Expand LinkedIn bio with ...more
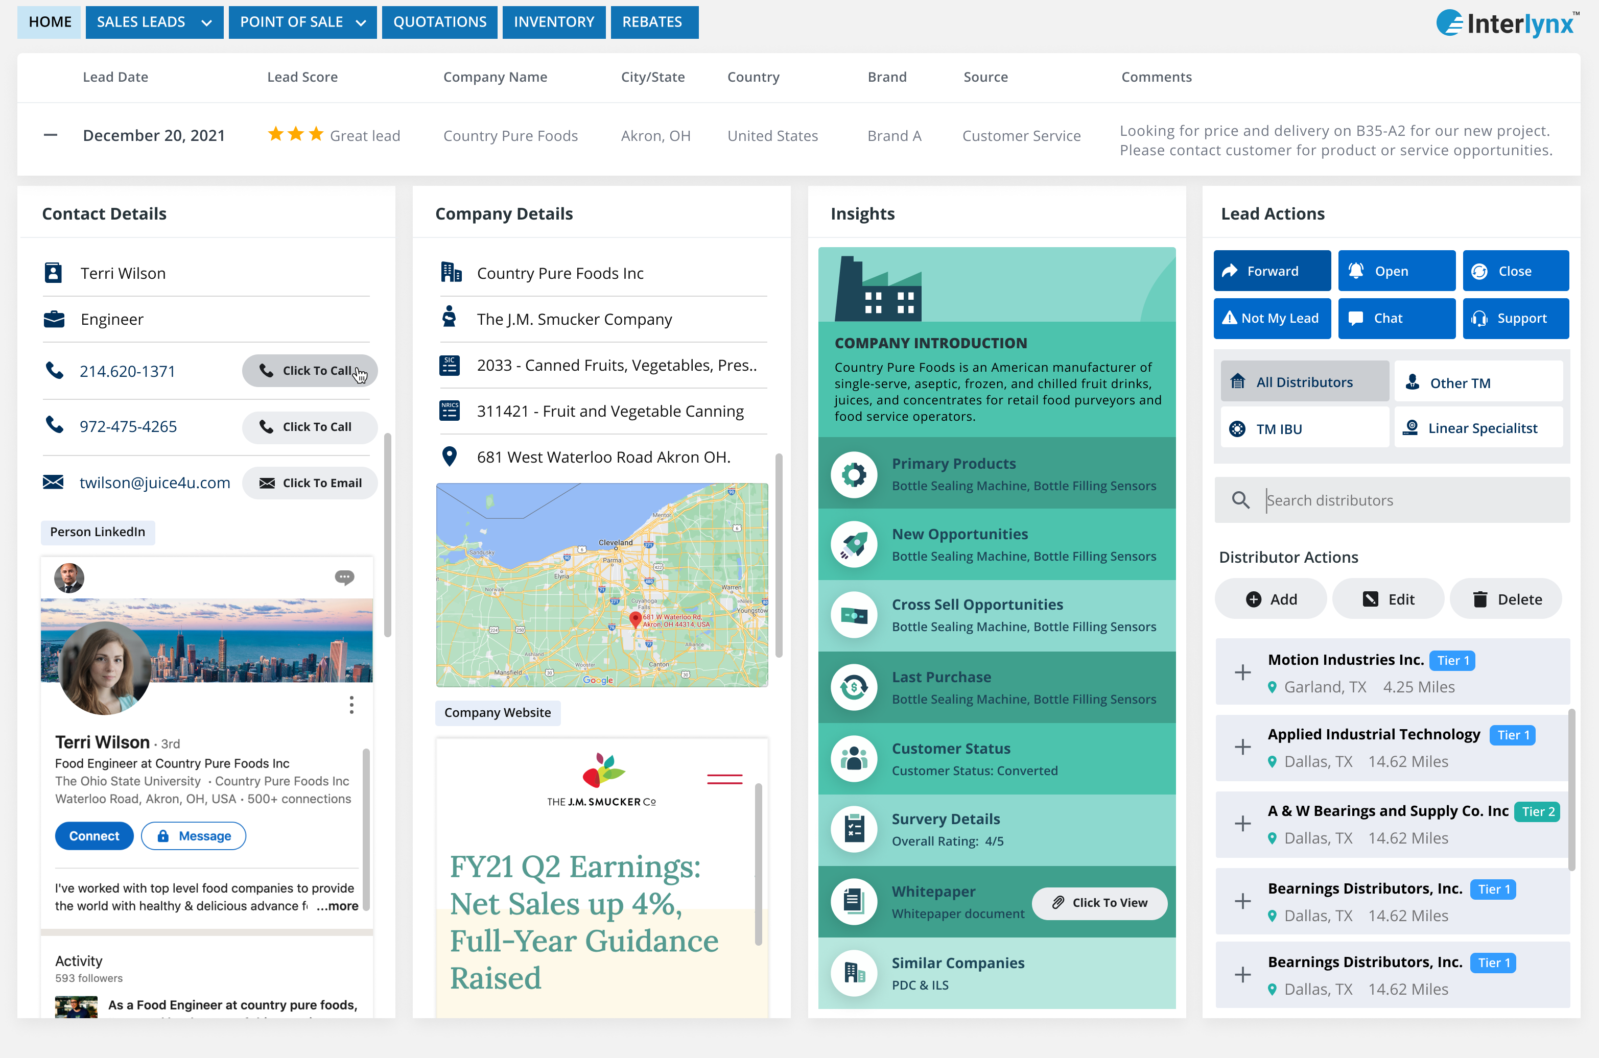This screenshot has width=1599, height=1058. (x=337, y=905)
